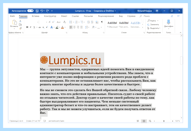Center the text
The width and height of the screenshot is (191, 131).
(x=74, y=27)
